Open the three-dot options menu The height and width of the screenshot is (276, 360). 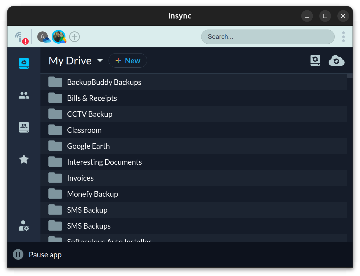pos(343,37)
